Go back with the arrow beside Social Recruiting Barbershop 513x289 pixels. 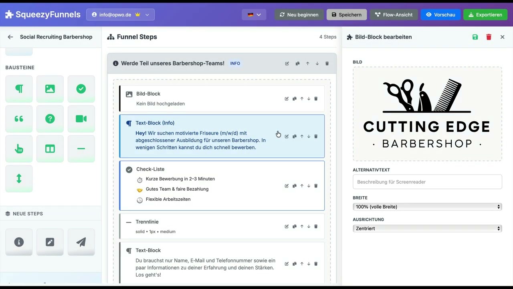pos(10,37)
